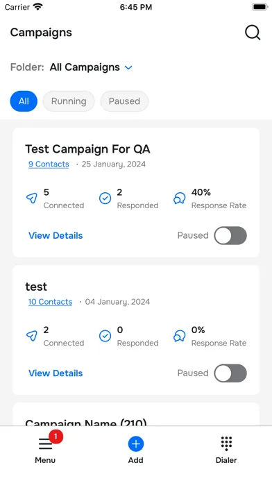Screen dimensions: 272x483
Task: Switch to the Running filter tab
Action: coord(69,101)
